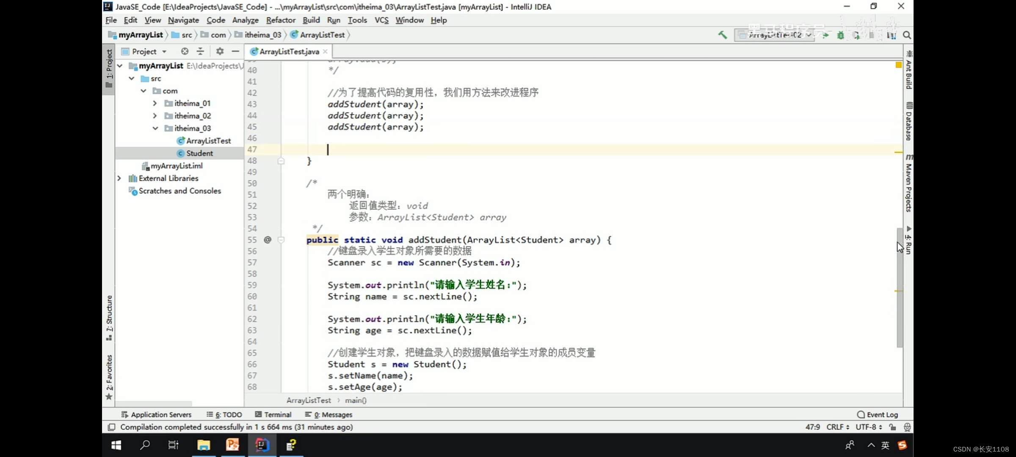Open the Application Servers tool window

click(156, 415)
